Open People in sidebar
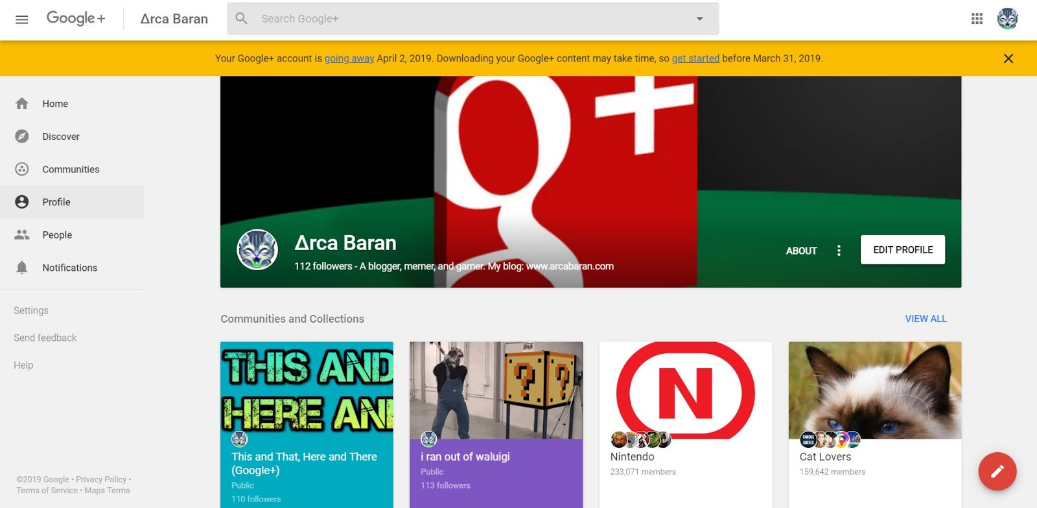 coord(72,235)
